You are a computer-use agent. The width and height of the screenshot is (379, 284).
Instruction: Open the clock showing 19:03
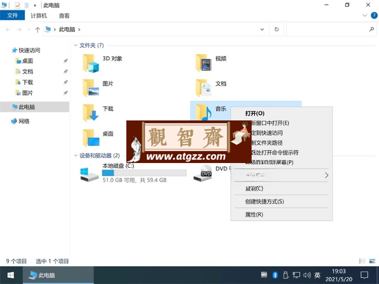[338, 275]
